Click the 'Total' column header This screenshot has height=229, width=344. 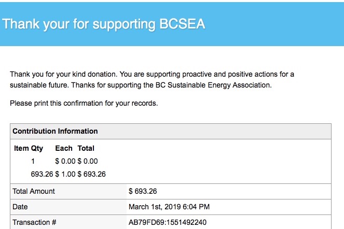(86, 148)
